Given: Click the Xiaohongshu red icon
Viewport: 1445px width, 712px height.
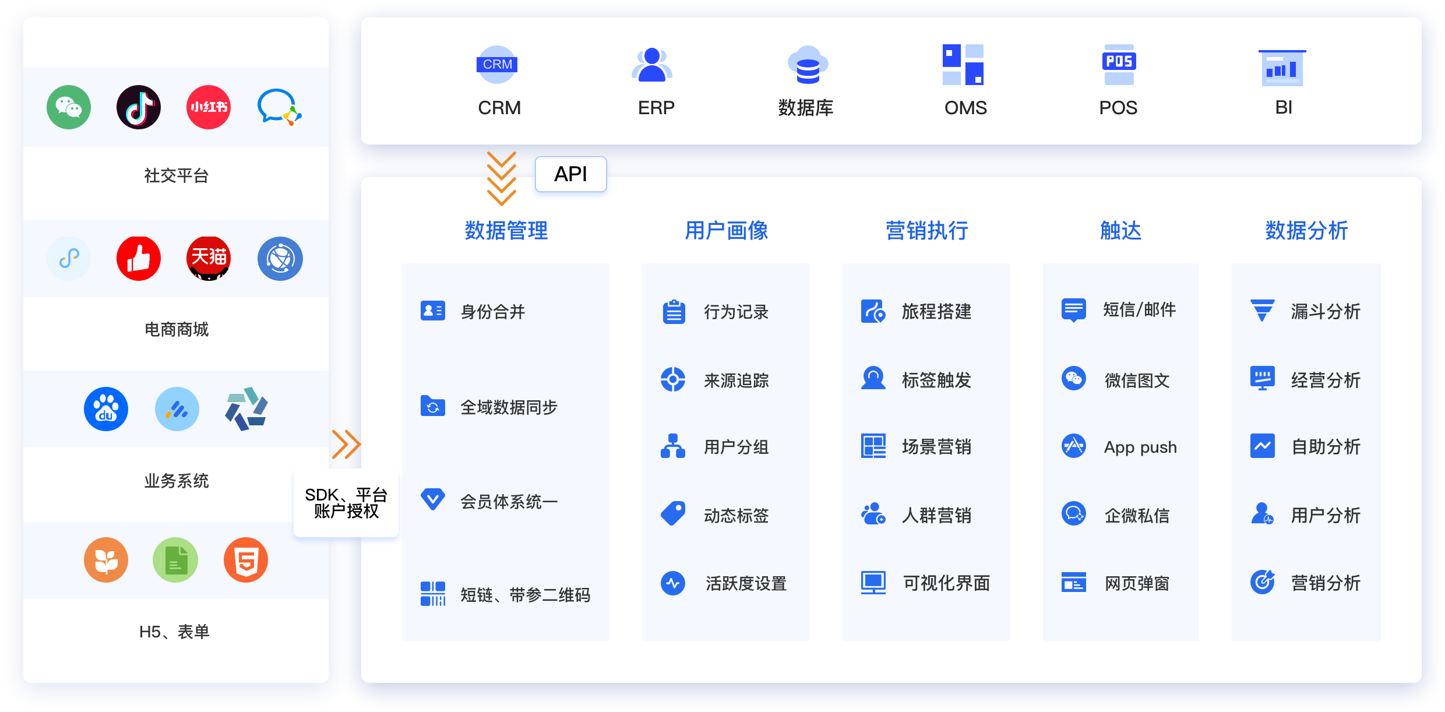Looking at the screenshot, I should [209, 107].
